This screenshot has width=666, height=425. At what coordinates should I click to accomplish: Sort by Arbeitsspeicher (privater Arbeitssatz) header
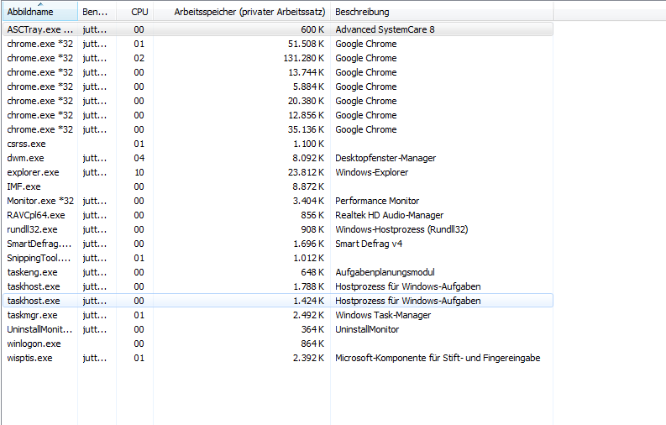point(242,12)
